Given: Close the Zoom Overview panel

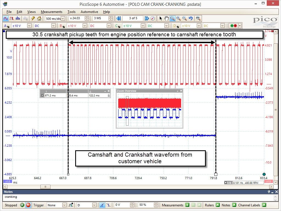Looking at the screenshot, I should click(x=181, y=91).
